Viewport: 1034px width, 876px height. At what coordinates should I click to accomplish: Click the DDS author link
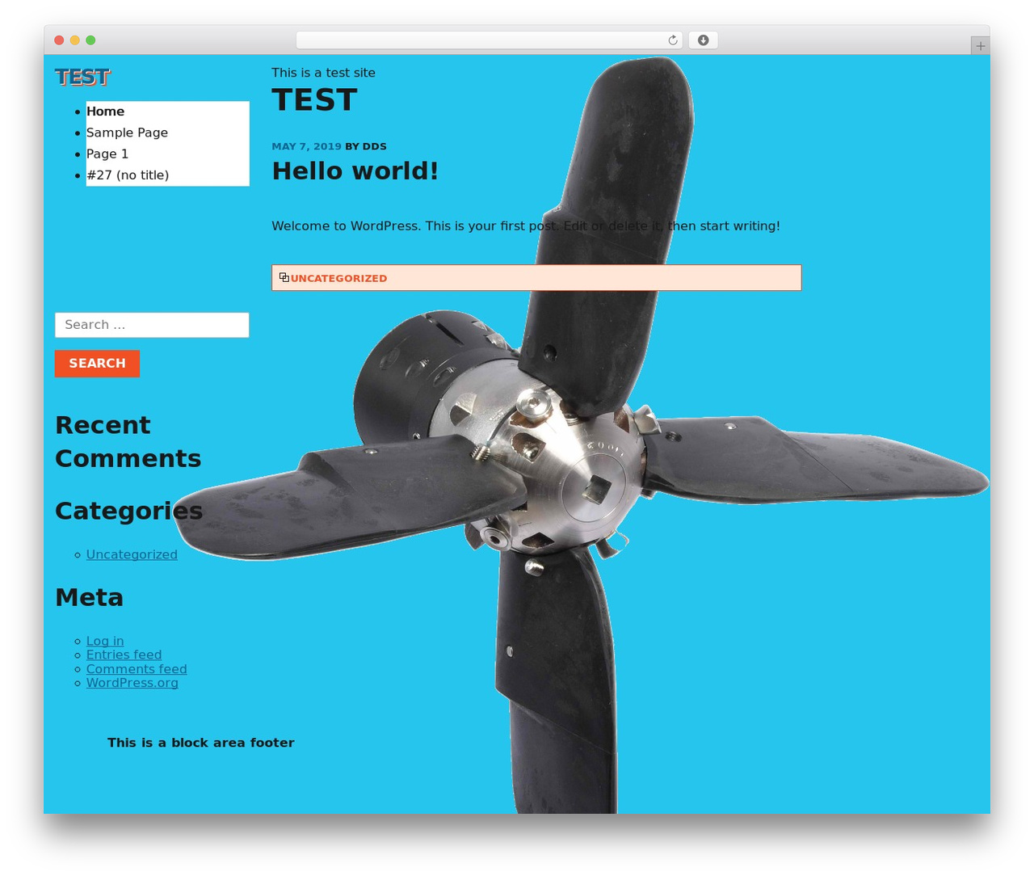(x=374, y=146)
